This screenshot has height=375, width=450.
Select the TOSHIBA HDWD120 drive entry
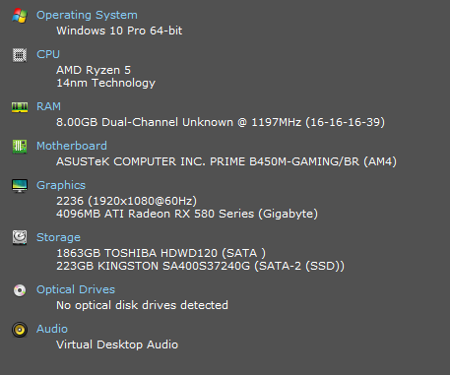point(161,253)
